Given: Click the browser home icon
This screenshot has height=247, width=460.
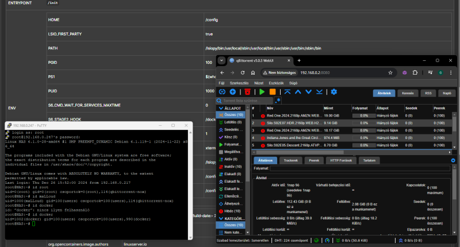Looking at the screenshot, I should [x=253, y=73].
